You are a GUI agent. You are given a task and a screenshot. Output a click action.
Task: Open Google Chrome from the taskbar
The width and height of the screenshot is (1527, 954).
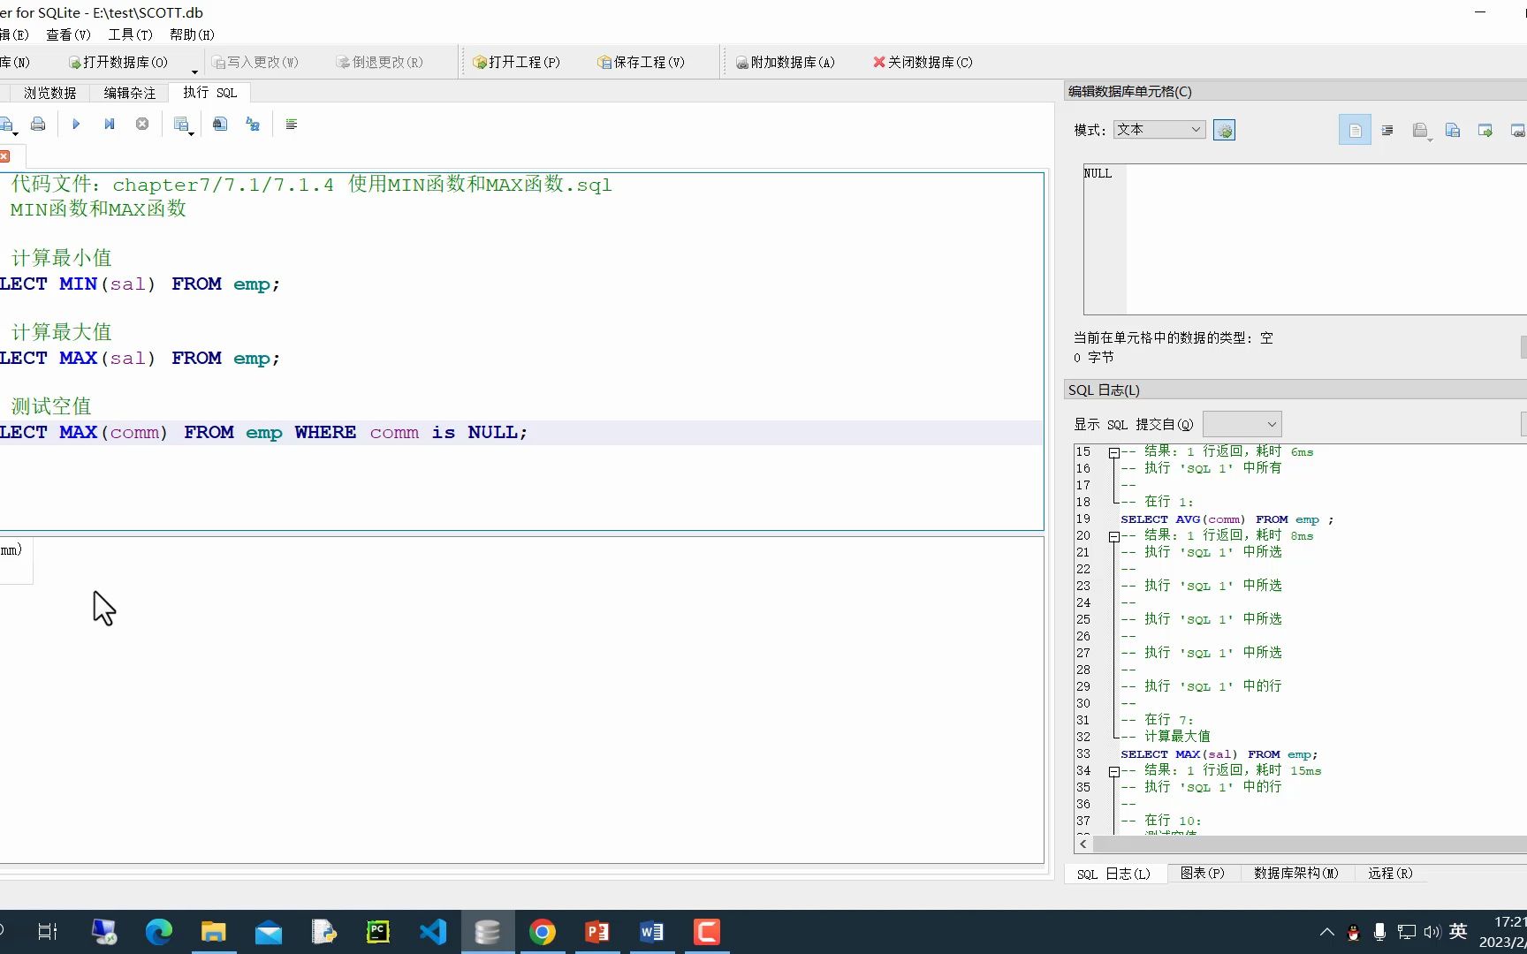543,932
